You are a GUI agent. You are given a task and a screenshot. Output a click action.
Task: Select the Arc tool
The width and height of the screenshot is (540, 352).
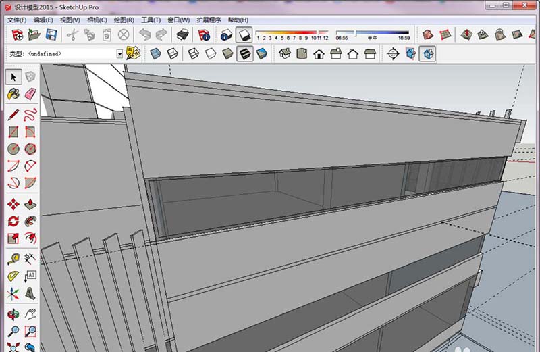[x=13, y=166]
